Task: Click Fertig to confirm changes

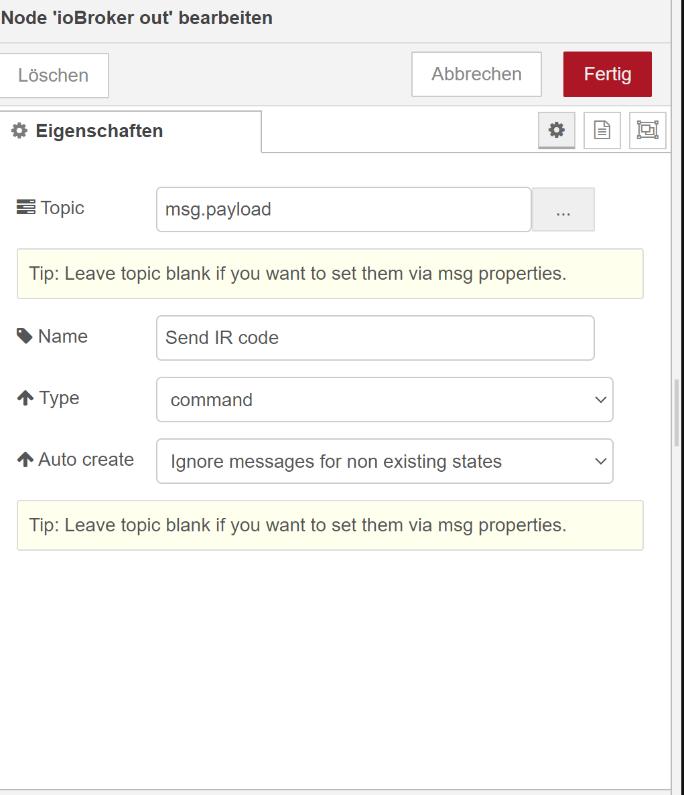Action: tap(608, 74)
